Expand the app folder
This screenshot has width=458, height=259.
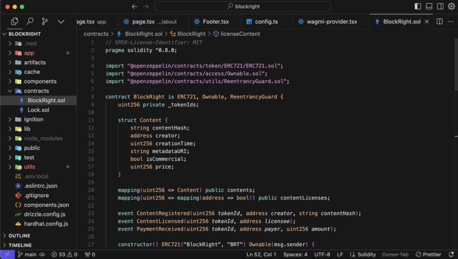point(38,53)
